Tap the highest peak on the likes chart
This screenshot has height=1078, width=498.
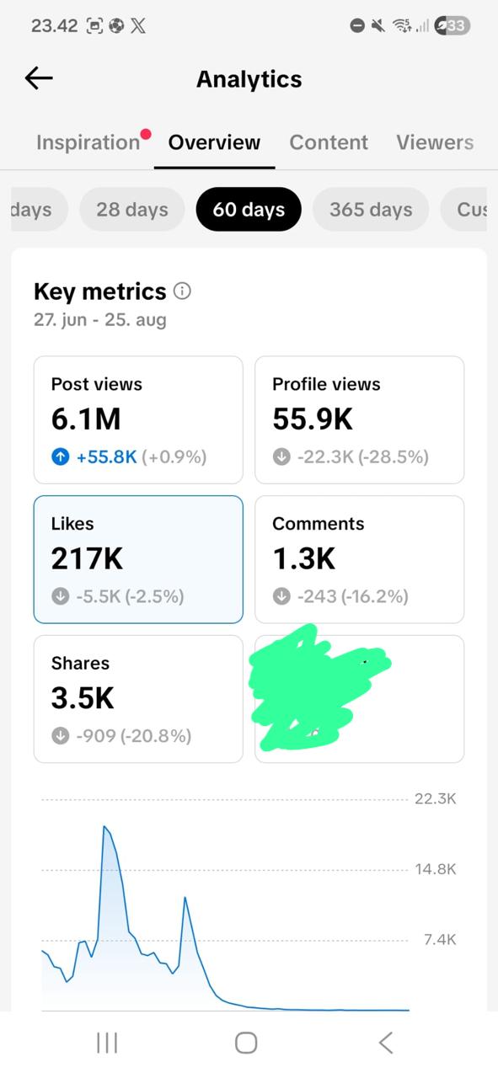(x=104, y=826)
